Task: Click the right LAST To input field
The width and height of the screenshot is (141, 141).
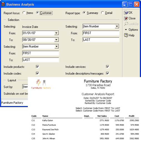Action: point(101,40)
